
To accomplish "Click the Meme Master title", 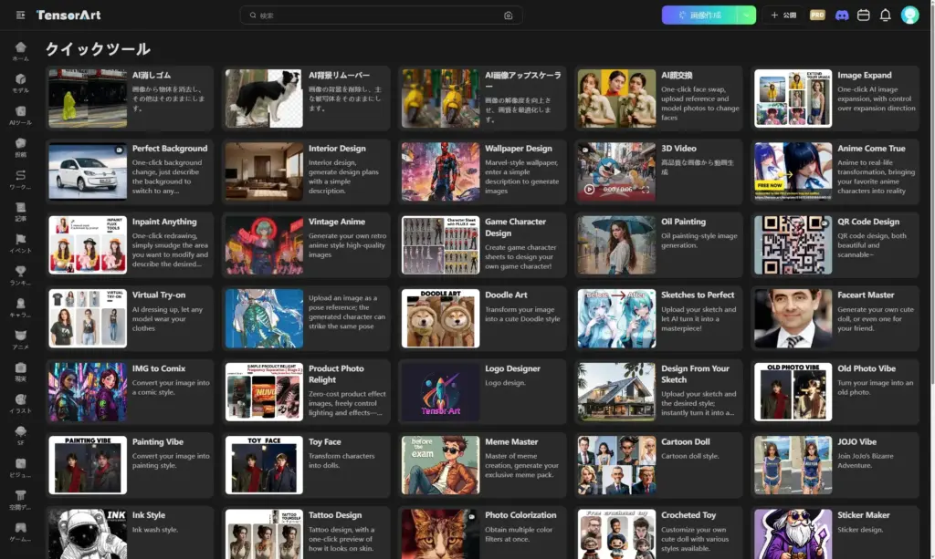I will pyautogui.click(x=511, y=441).
